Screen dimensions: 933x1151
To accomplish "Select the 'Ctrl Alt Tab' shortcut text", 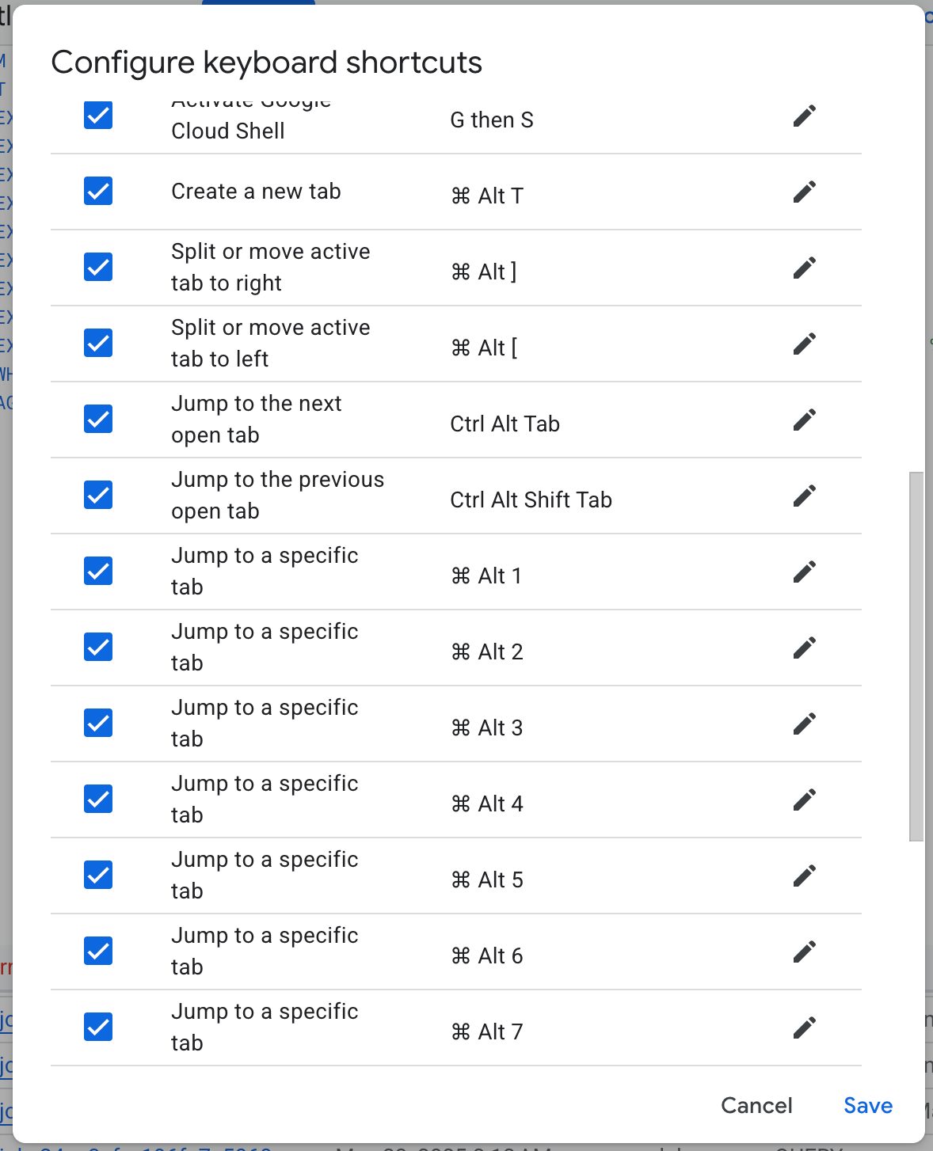I will point(505,424).
